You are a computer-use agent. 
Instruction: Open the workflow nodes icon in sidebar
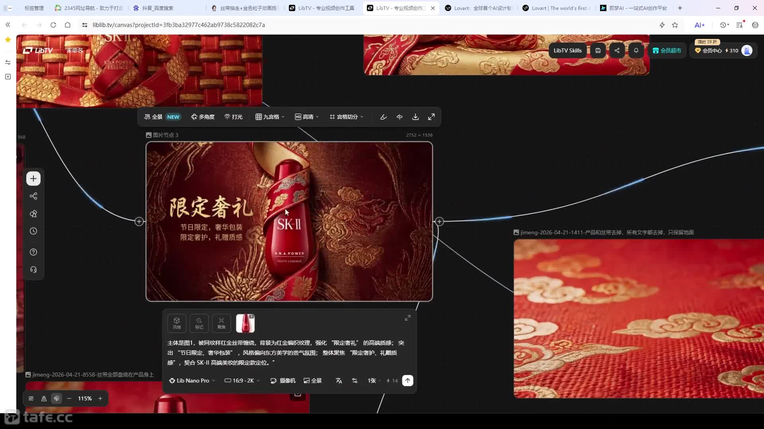tap(33, 196)
